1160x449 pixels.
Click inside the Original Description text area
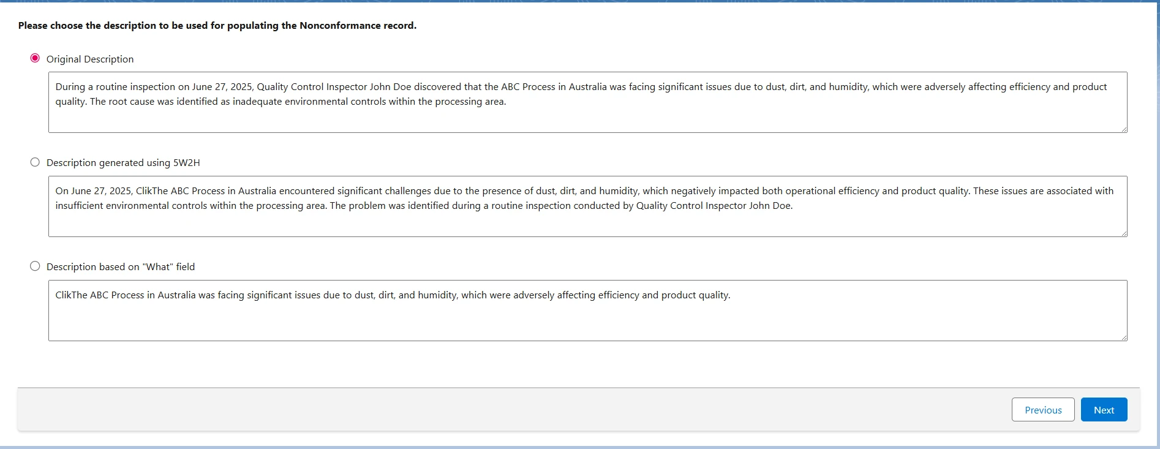pyautogui.click(x=587, y=118)
